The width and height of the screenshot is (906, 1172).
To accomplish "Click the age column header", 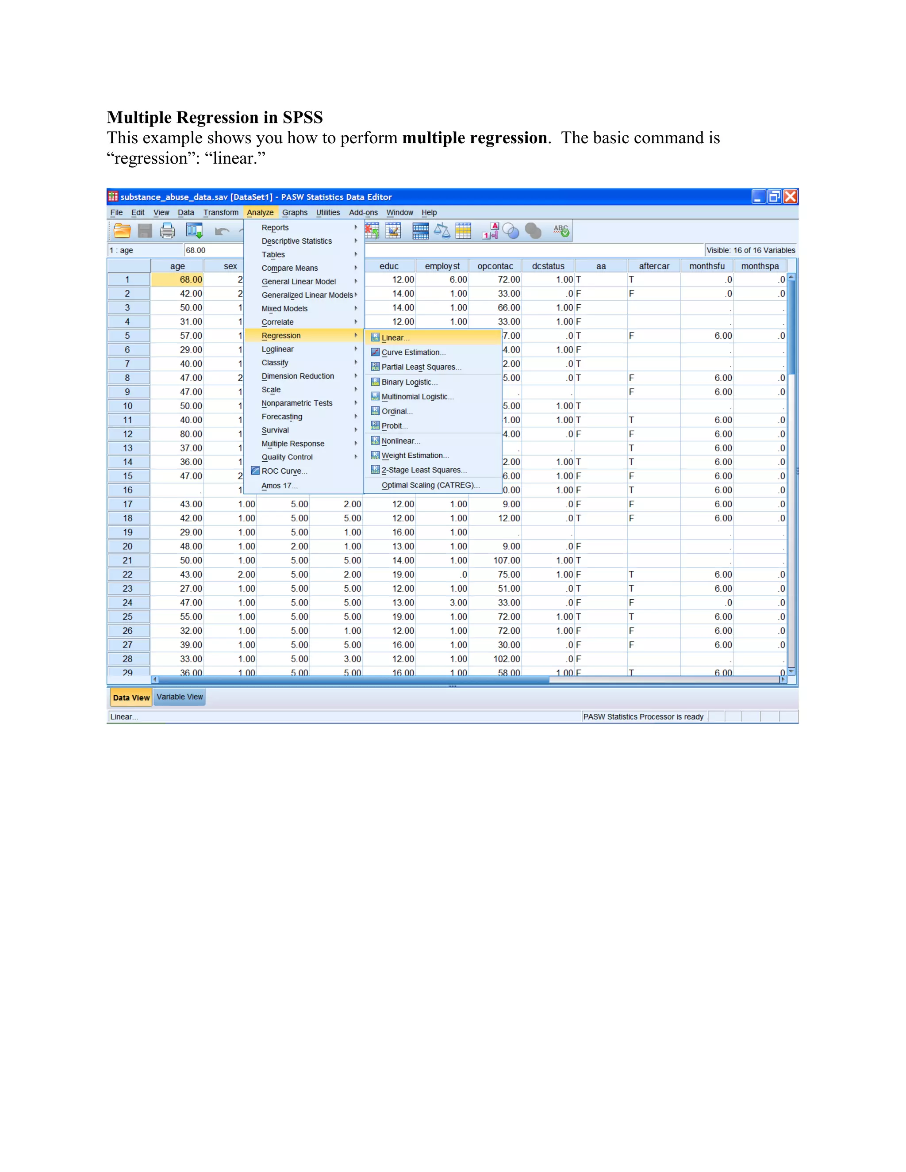I will click(178, 266).
